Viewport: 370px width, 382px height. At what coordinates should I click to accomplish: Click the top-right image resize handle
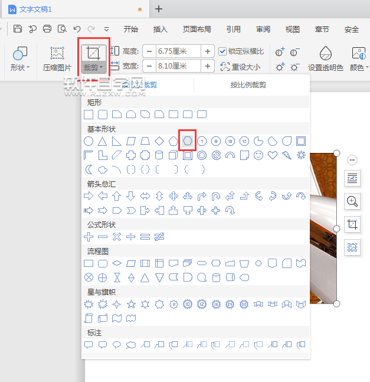click(x=336, y=153)
